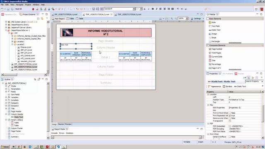Expand Dataset1 in Outline
This screenshot has width=265, height=149.
[x=6, y=103]
